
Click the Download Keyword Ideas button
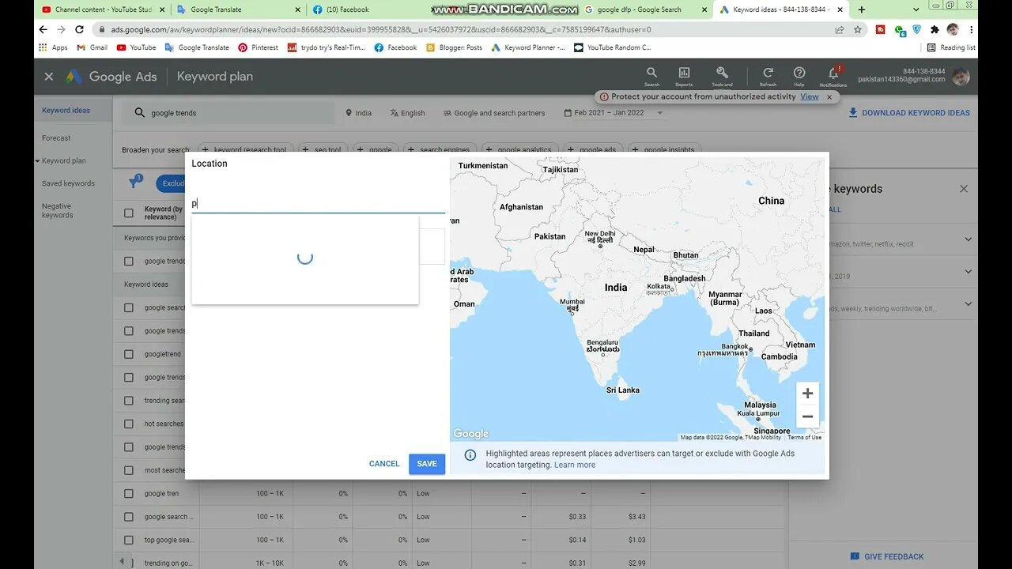909,113
